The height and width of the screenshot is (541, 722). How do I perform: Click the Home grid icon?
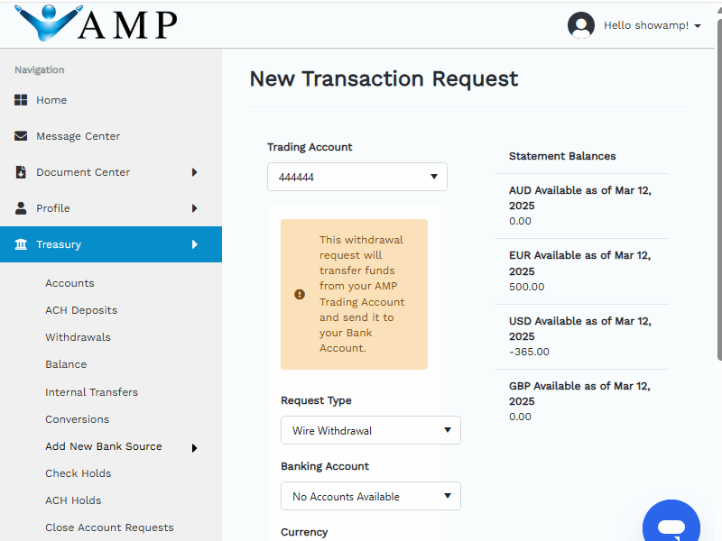[x=21, y=100]
